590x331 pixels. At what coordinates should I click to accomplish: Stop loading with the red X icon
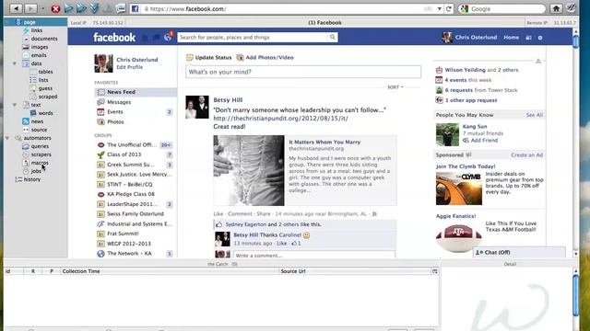[55, 8]
